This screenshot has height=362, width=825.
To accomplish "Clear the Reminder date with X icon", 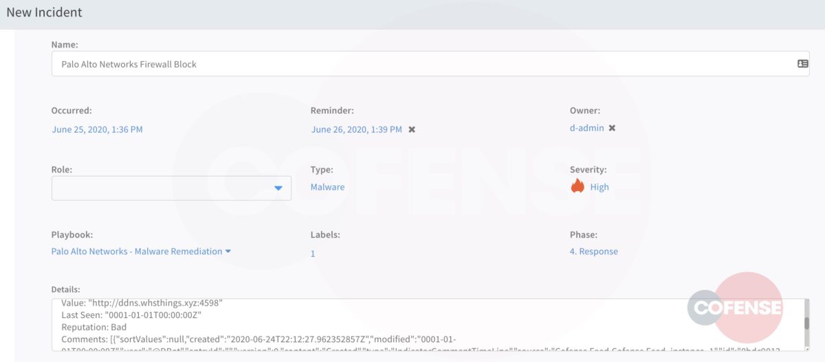I will pos(412,129).
